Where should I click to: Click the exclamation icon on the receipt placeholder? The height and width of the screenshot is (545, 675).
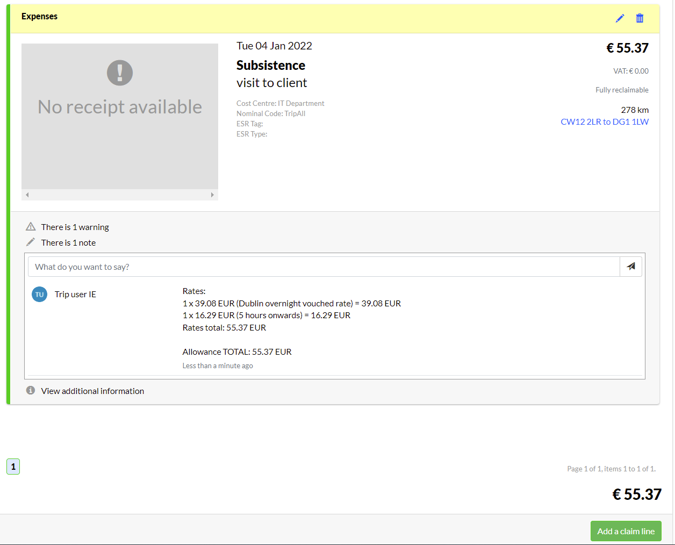pos(120,73)
